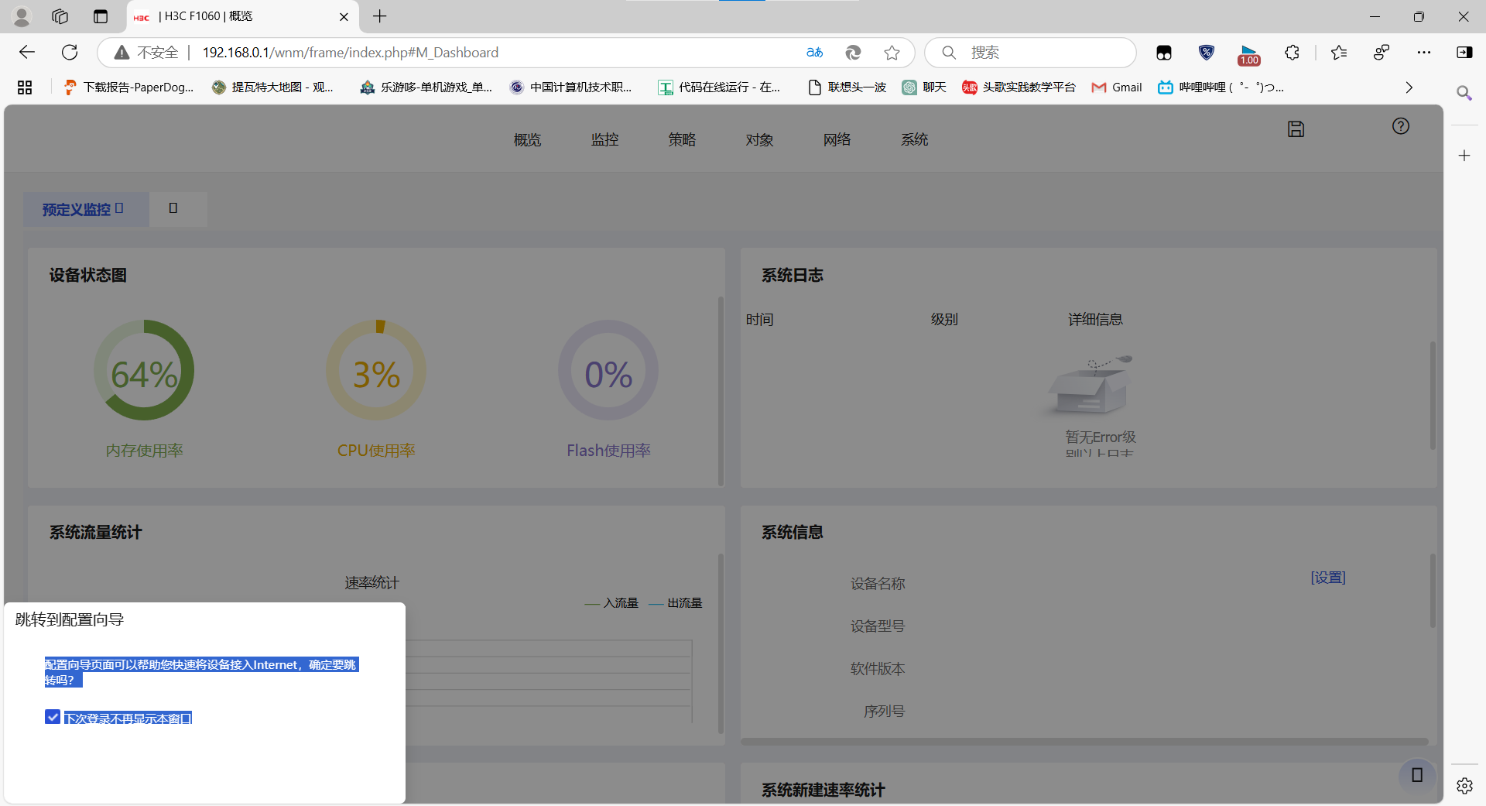Screen dimensions: 1486x806
Task: Click the floating button at page bottom-right
Action: 1417,775
